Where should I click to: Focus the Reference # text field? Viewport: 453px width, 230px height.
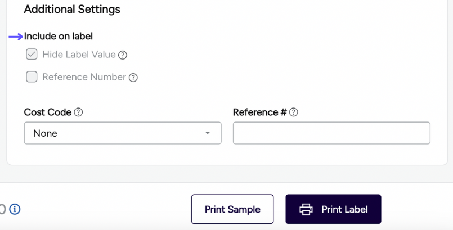(x=331, y=133)
